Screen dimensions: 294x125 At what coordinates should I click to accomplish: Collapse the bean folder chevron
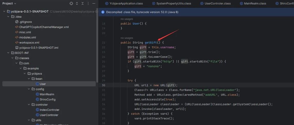click(29, 79)
